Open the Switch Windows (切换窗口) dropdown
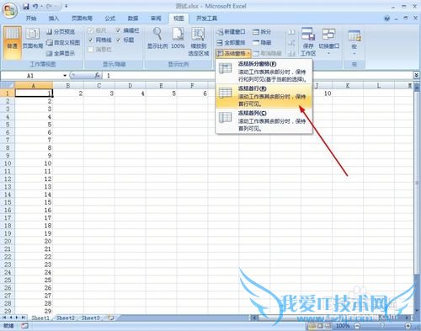Screen dimensions: 421x331 point(328,41)
